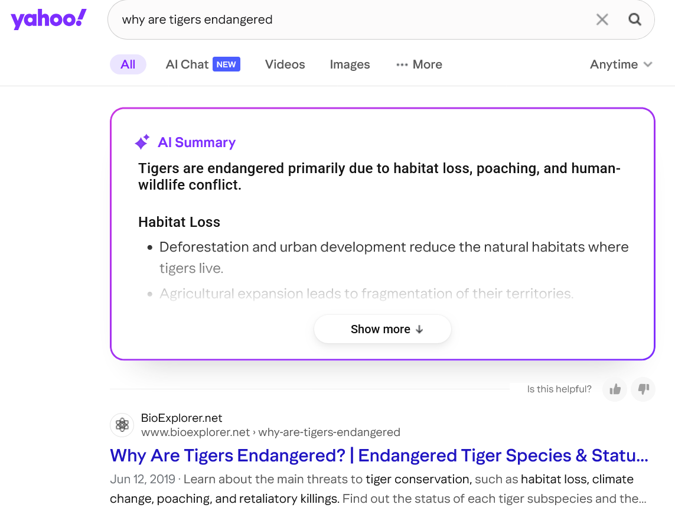Expand the More search categories menu
This screenshot has height=527, width=675.
point(419,64)
